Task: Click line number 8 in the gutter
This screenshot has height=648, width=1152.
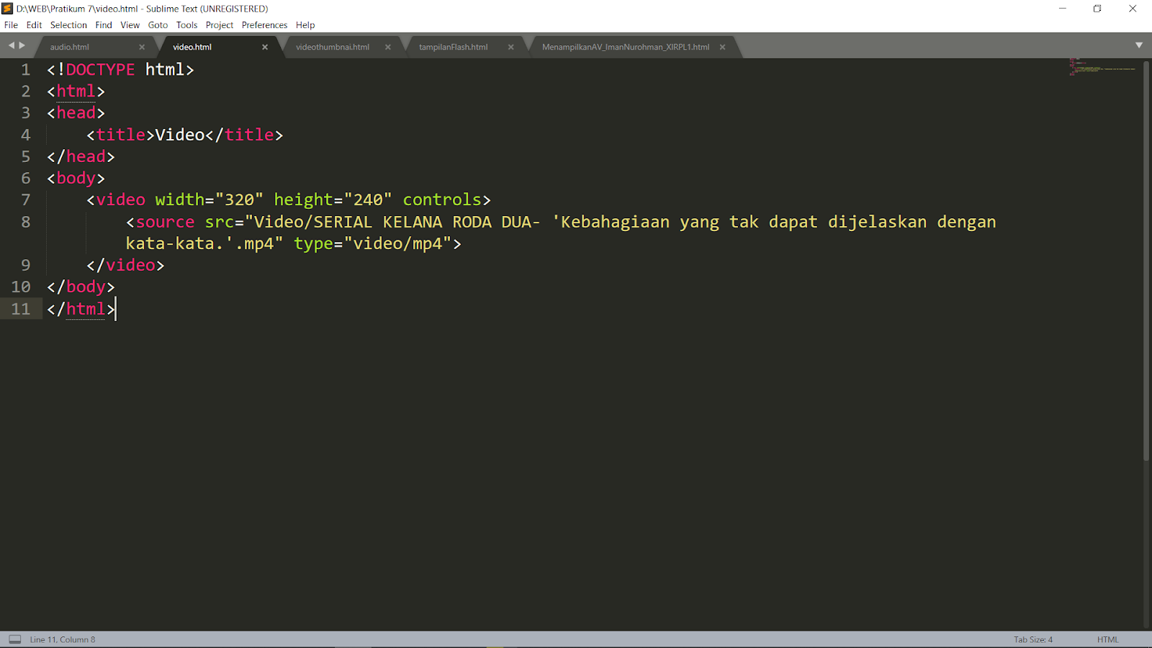Action: pyautogui.click(x=25, y=222)
